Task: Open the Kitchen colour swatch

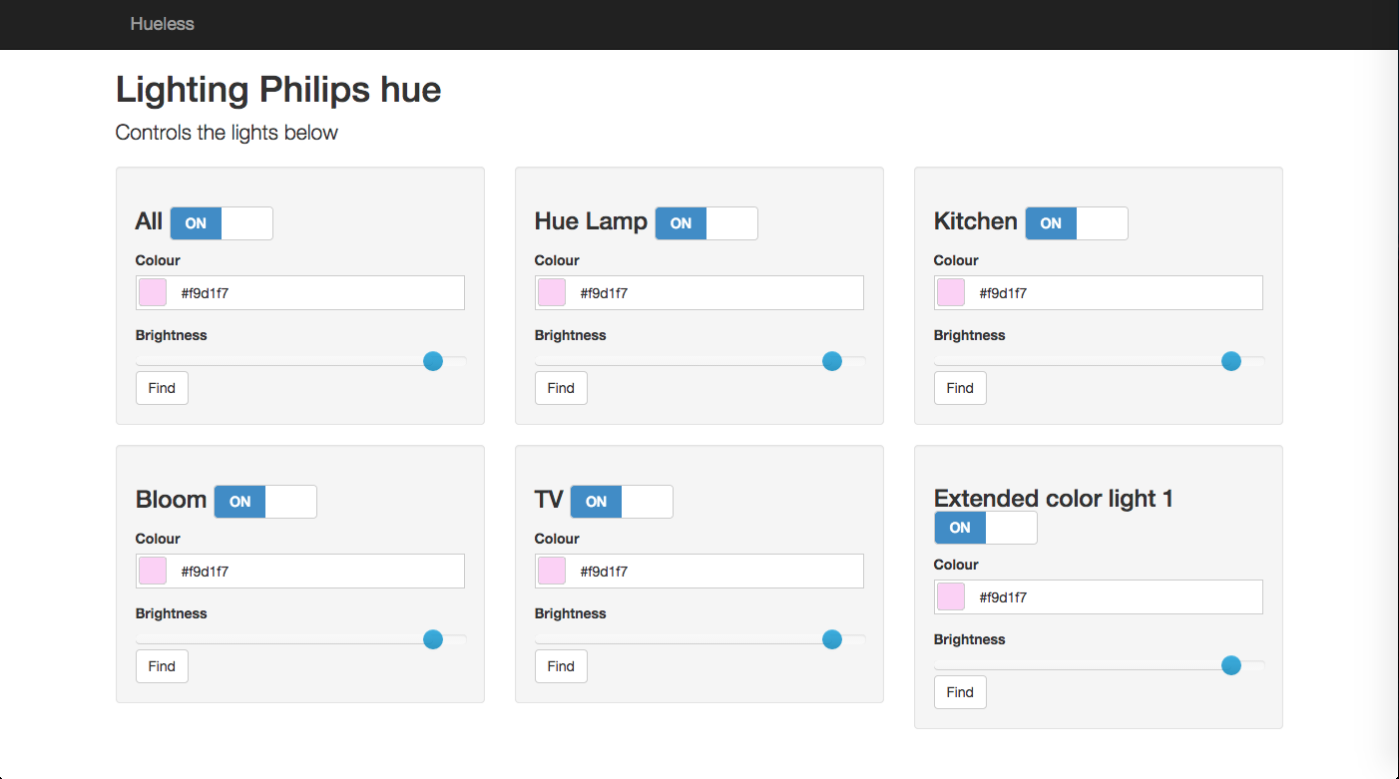Action: [951, 293]
